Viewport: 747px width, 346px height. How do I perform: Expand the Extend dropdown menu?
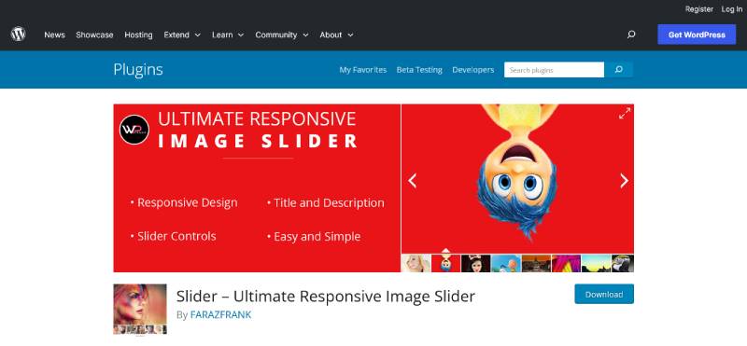coord(182,35)
